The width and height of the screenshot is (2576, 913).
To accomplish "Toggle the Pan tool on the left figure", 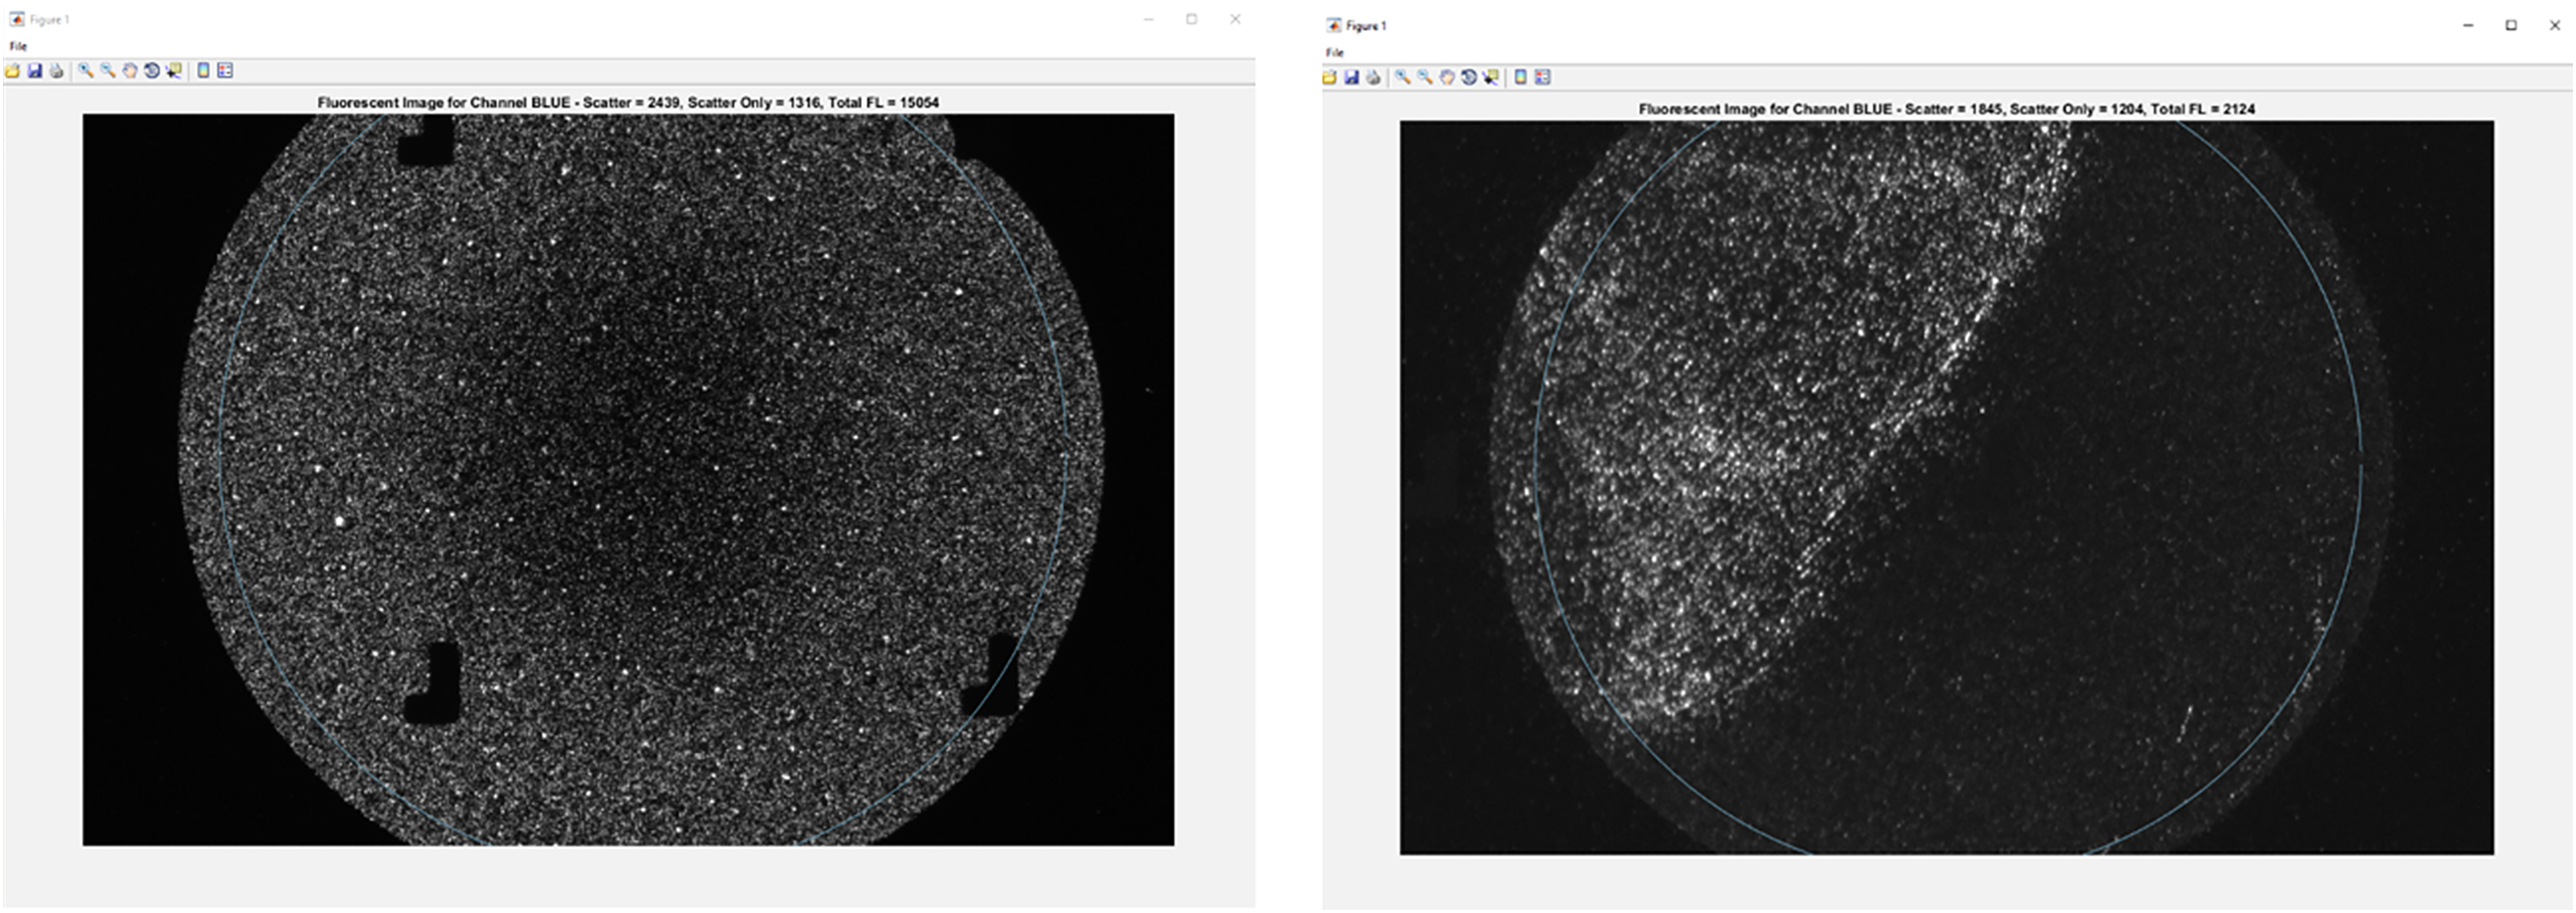I will (130, 69).
